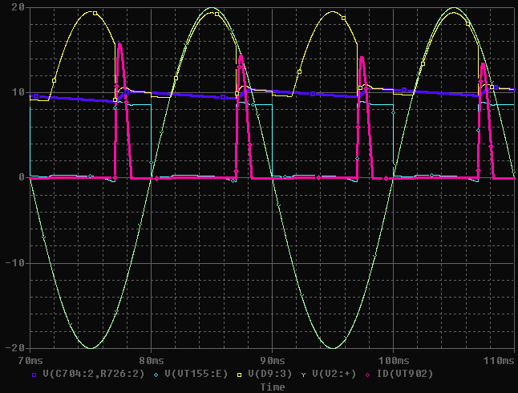Click the 70ms x-axis label

pos(30,361)
